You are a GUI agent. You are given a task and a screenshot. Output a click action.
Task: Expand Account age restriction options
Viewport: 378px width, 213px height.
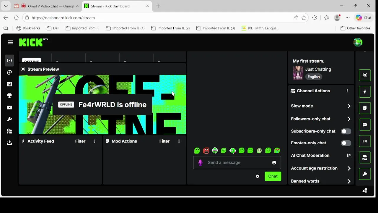pyautogui.click(x=349, y=168)
